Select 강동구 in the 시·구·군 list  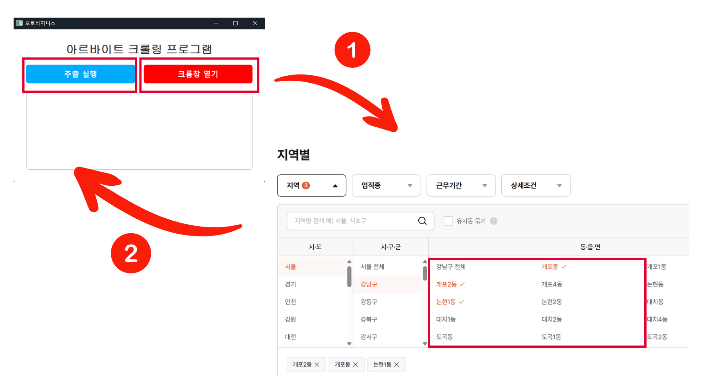click(x=368, y=301)
